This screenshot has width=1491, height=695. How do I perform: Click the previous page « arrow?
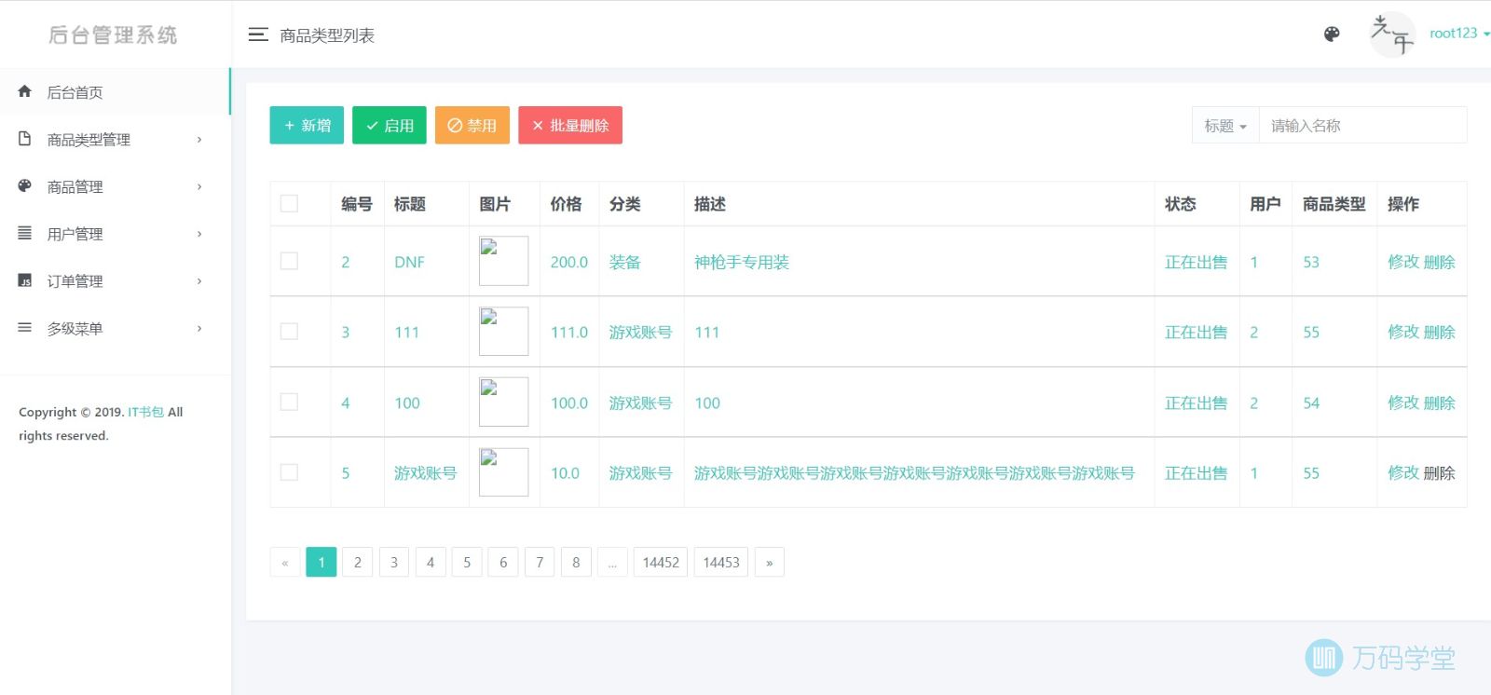(285, 562)
